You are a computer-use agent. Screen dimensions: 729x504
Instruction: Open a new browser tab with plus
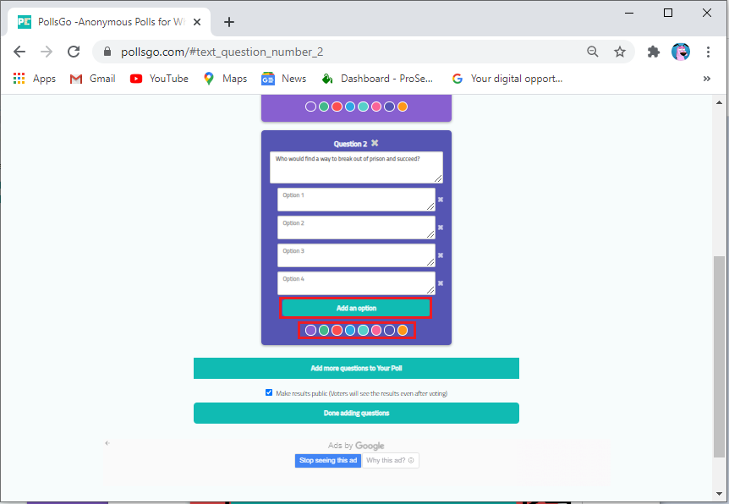click(x=228, y=22)
